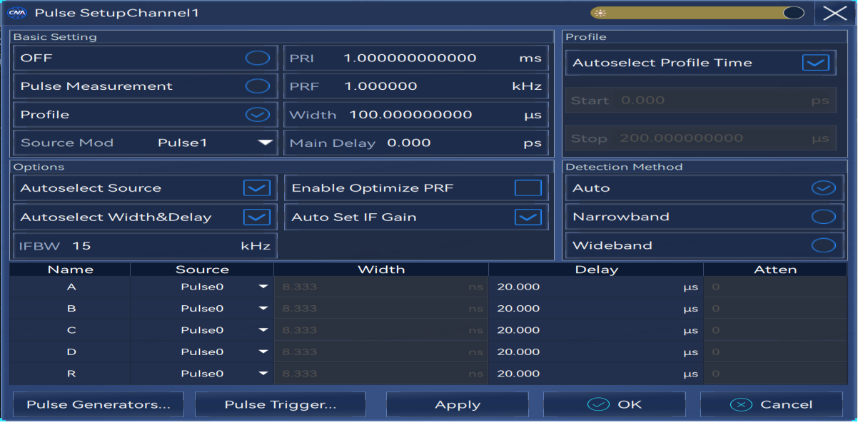Viewport: 858px width, 425px height.
Task: Click the brightness sun icon on the slider
Action: coord(601,13)
